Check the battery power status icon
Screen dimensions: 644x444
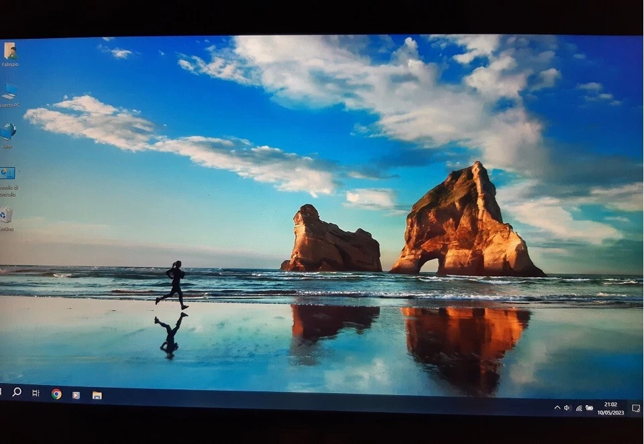pyautogui.click(x=590, y=408)
